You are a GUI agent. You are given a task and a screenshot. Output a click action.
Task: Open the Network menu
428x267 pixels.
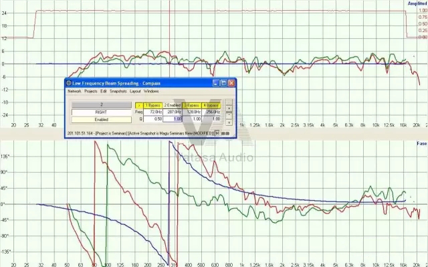[74, 91]
